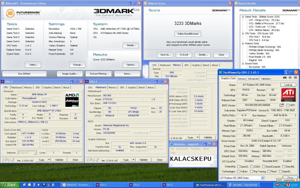Switch to the Advanced tab in GPU-Z
This screenshot has height=188, width=300.
(253, 79)
